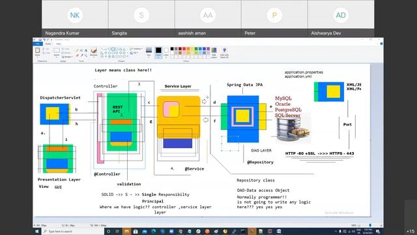
Task: Click the Windows taskbar search box
Action: coord(73,231)
